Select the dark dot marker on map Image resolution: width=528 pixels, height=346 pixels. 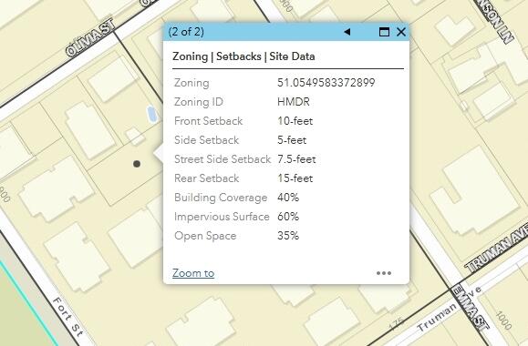pyautogui.click(x=137, y=164)
